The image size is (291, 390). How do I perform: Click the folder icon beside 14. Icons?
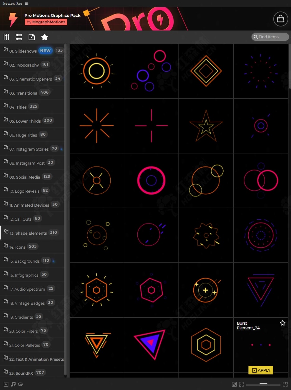pos(6,246)
